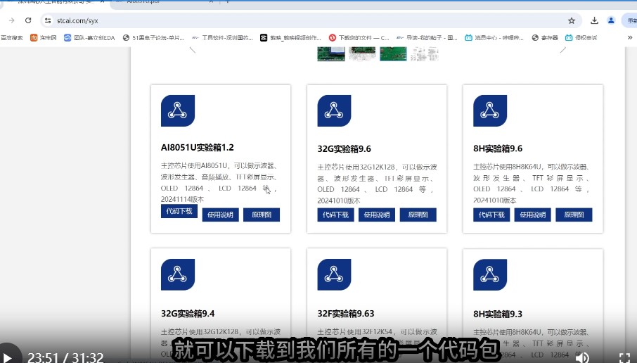Select the first board thumbnail
This screenshot has height=363, width=637.
(x=331, y=54)
